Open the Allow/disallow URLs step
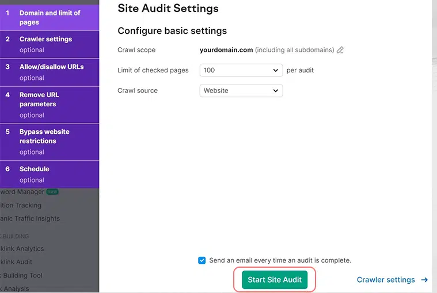 (x=50, y=72)
